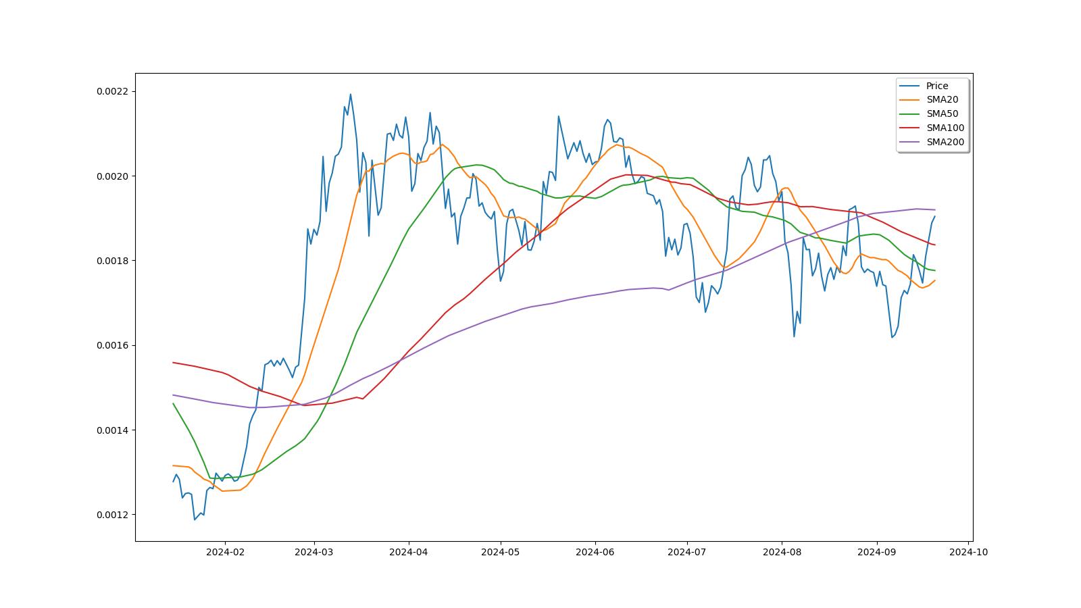
Task: Click the 0.0012 y-axis tick label
Action: (114, 515)
